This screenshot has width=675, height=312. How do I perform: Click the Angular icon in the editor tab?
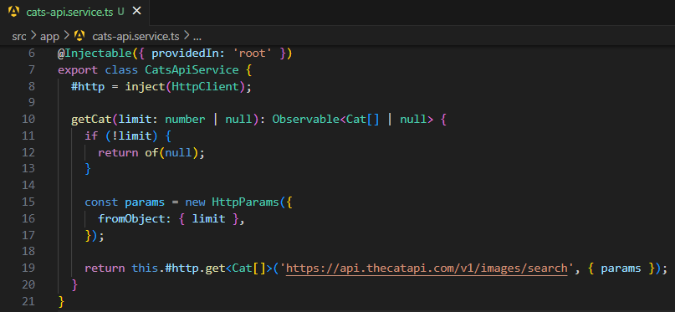(x=13, y=12)
